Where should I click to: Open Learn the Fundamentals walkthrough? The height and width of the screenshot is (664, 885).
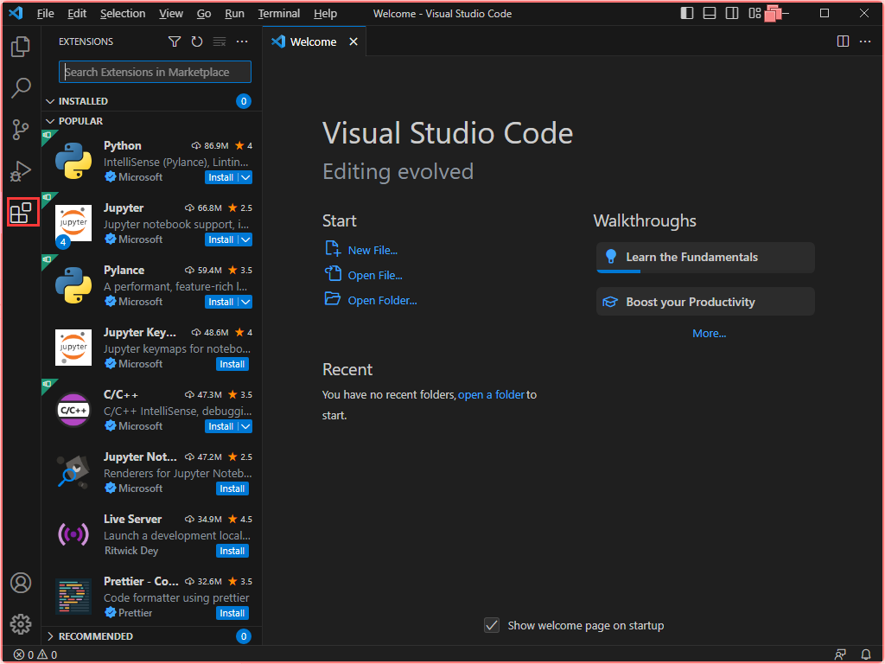(705, 258)
